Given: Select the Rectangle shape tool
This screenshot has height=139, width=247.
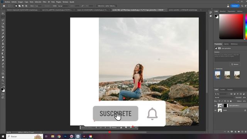Looking at the screenshot, I should click(3, 74).
